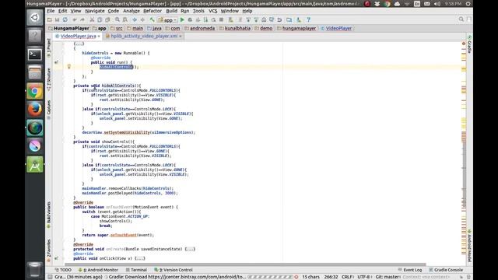Viewport: 498px width, 280px height.
Task: Open the Gradle Console button
Action: click(x=446, y=270)
